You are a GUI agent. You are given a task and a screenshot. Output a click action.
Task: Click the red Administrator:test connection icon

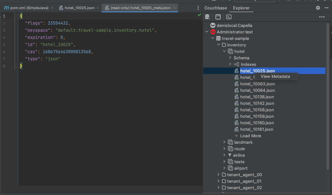213,32
